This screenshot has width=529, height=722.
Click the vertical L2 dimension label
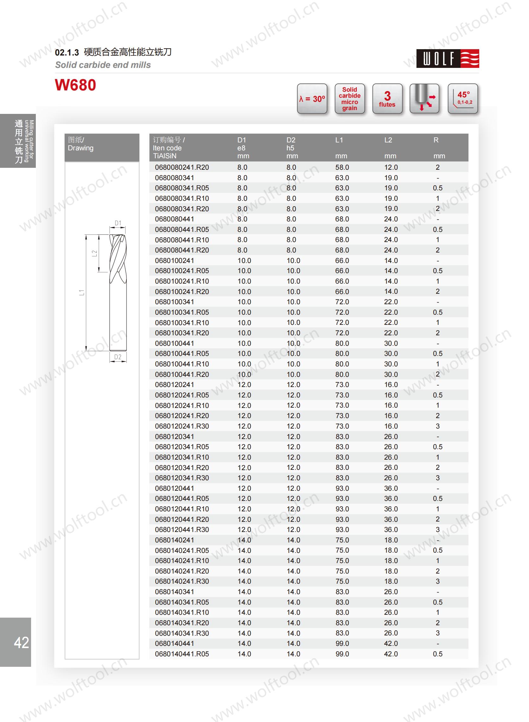pos(94,253)
